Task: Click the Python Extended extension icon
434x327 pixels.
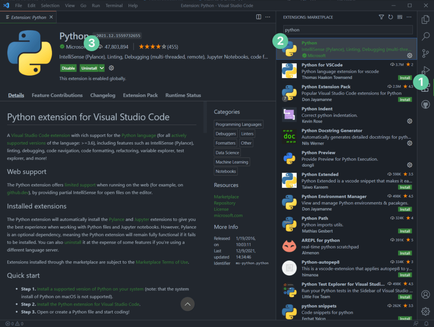Action: [289, 180]
